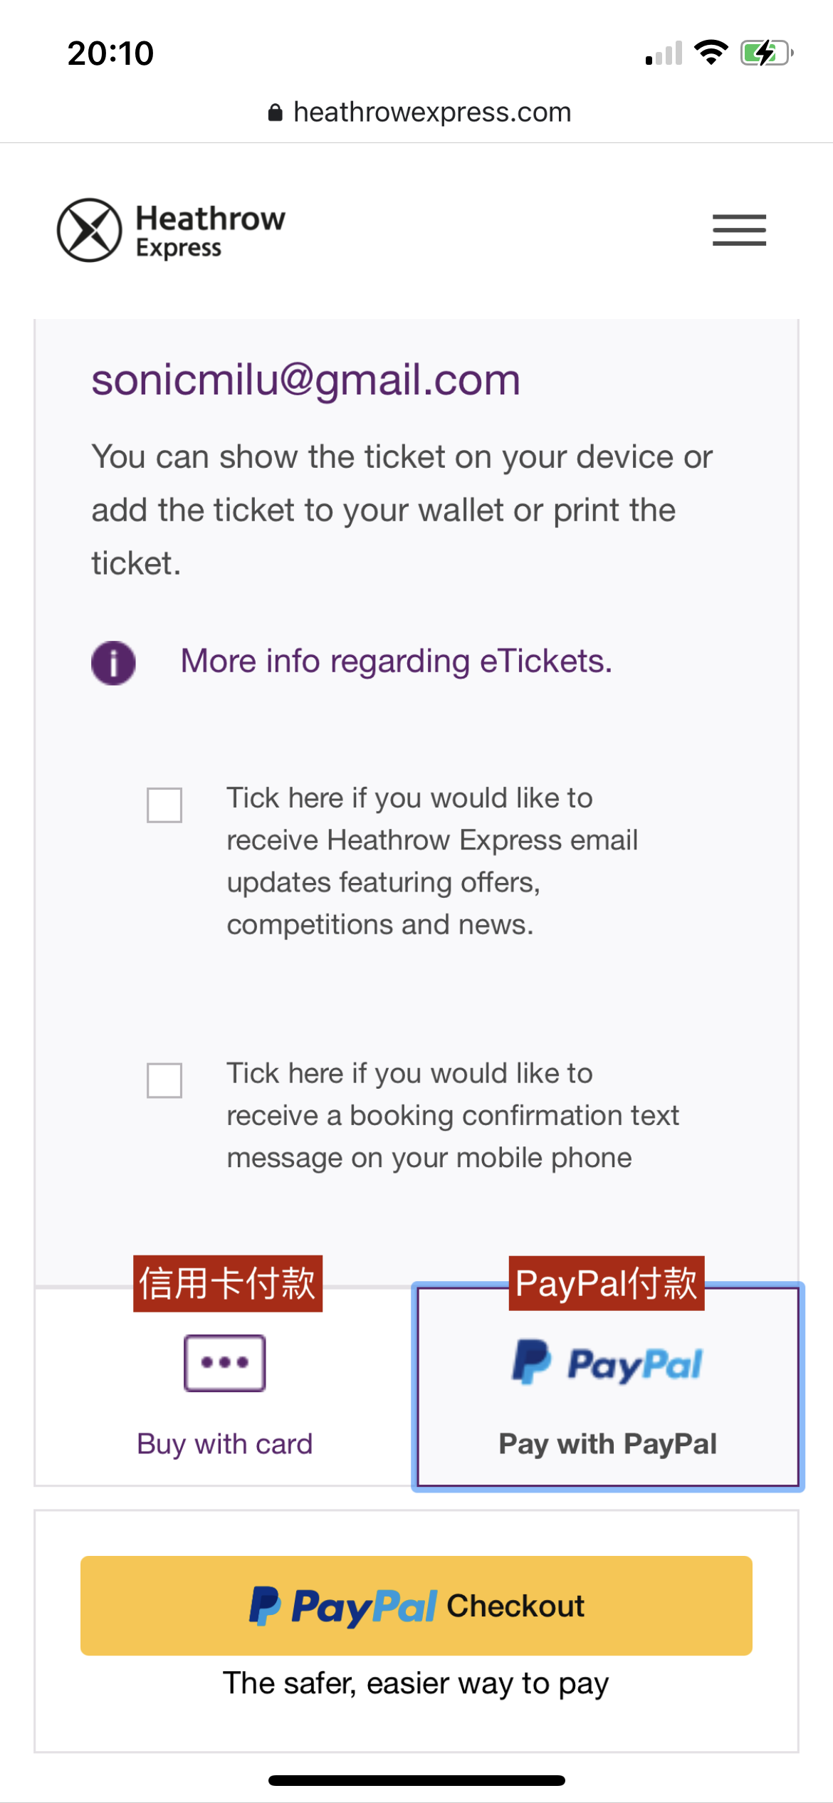Enable booking confirmation text message checkbox

[164, 1080]
